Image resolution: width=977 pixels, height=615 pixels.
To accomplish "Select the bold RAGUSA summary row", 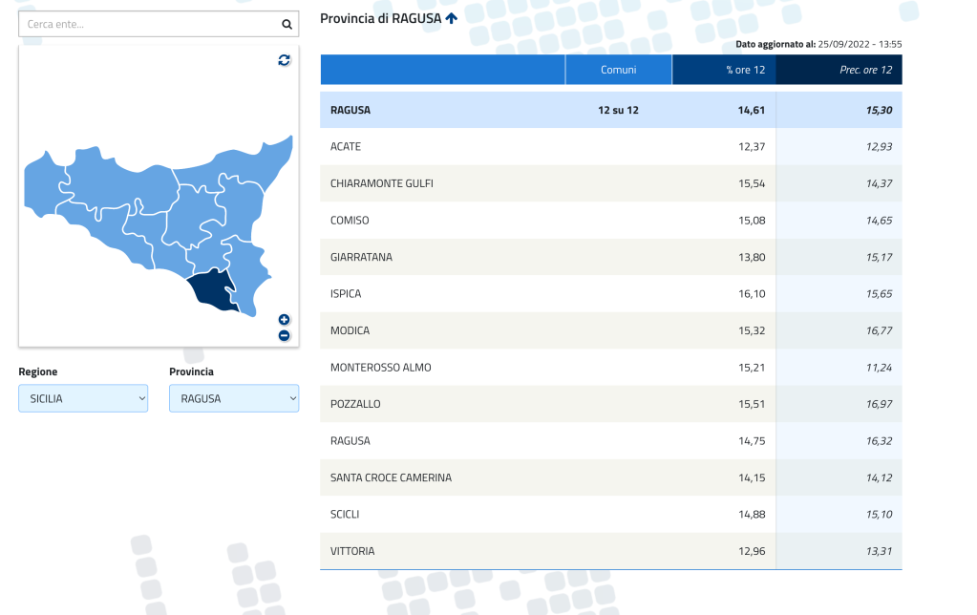I will (x=350, y=111).
